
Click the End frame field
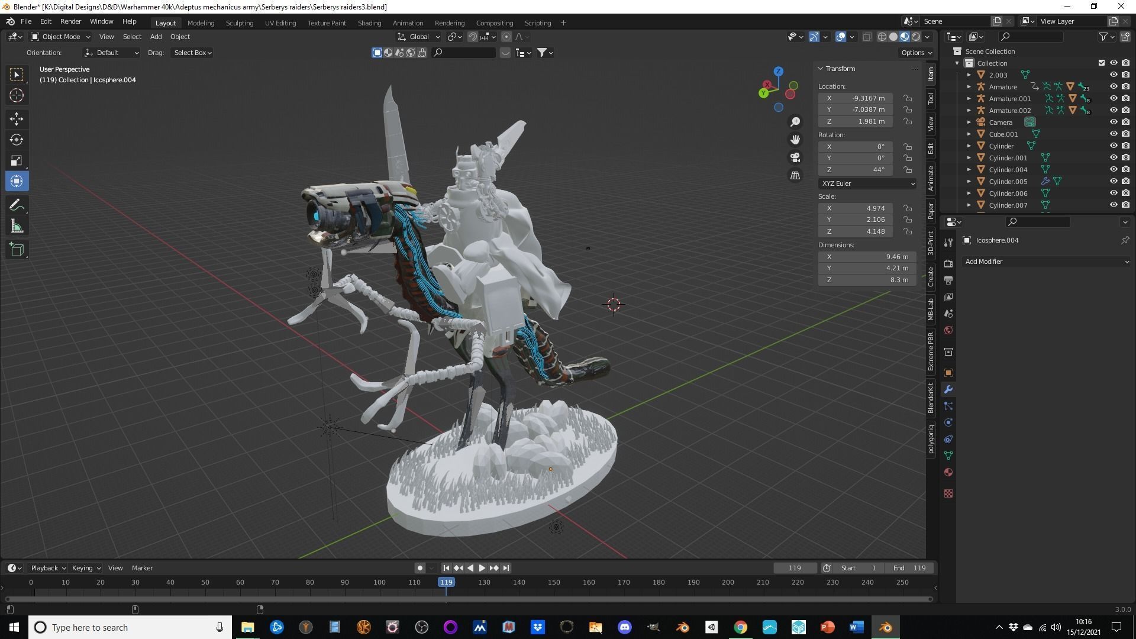(x=909, y=568)
